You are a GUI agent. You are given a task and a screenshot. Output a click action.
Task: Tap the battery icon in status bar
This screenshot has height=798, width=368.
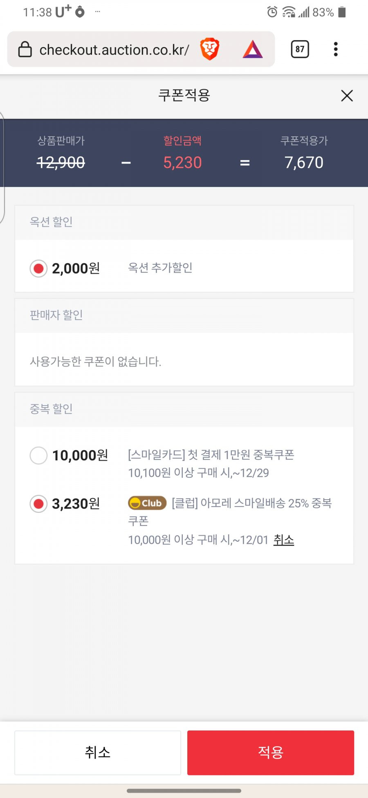pos(342,12)
